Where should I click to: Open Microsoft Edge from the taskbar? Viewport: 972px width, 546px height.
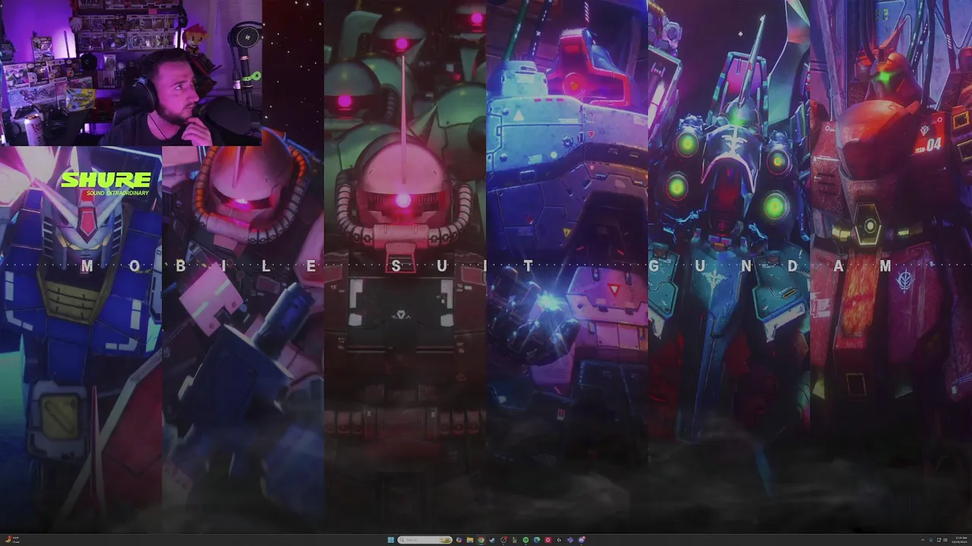(x=536, y=540)
